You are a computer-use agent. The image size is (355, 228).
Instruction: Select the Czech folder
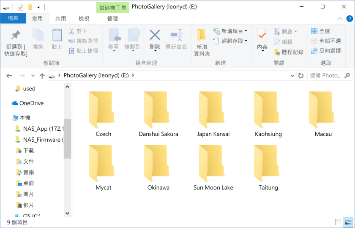pos(103,115)
